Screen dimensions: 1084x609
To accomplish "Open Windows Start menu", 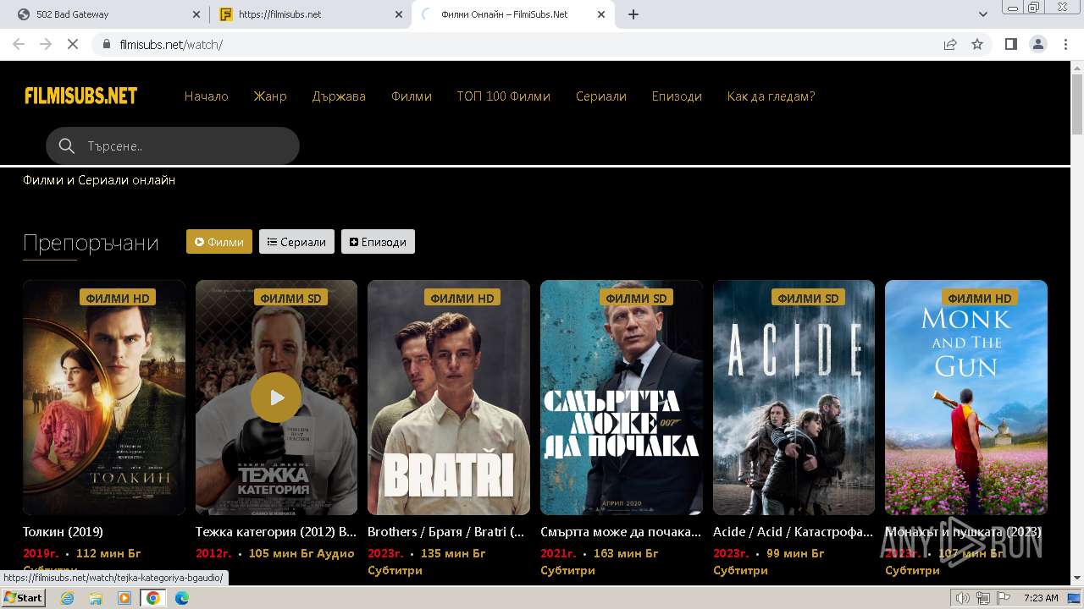I will 23,598.
